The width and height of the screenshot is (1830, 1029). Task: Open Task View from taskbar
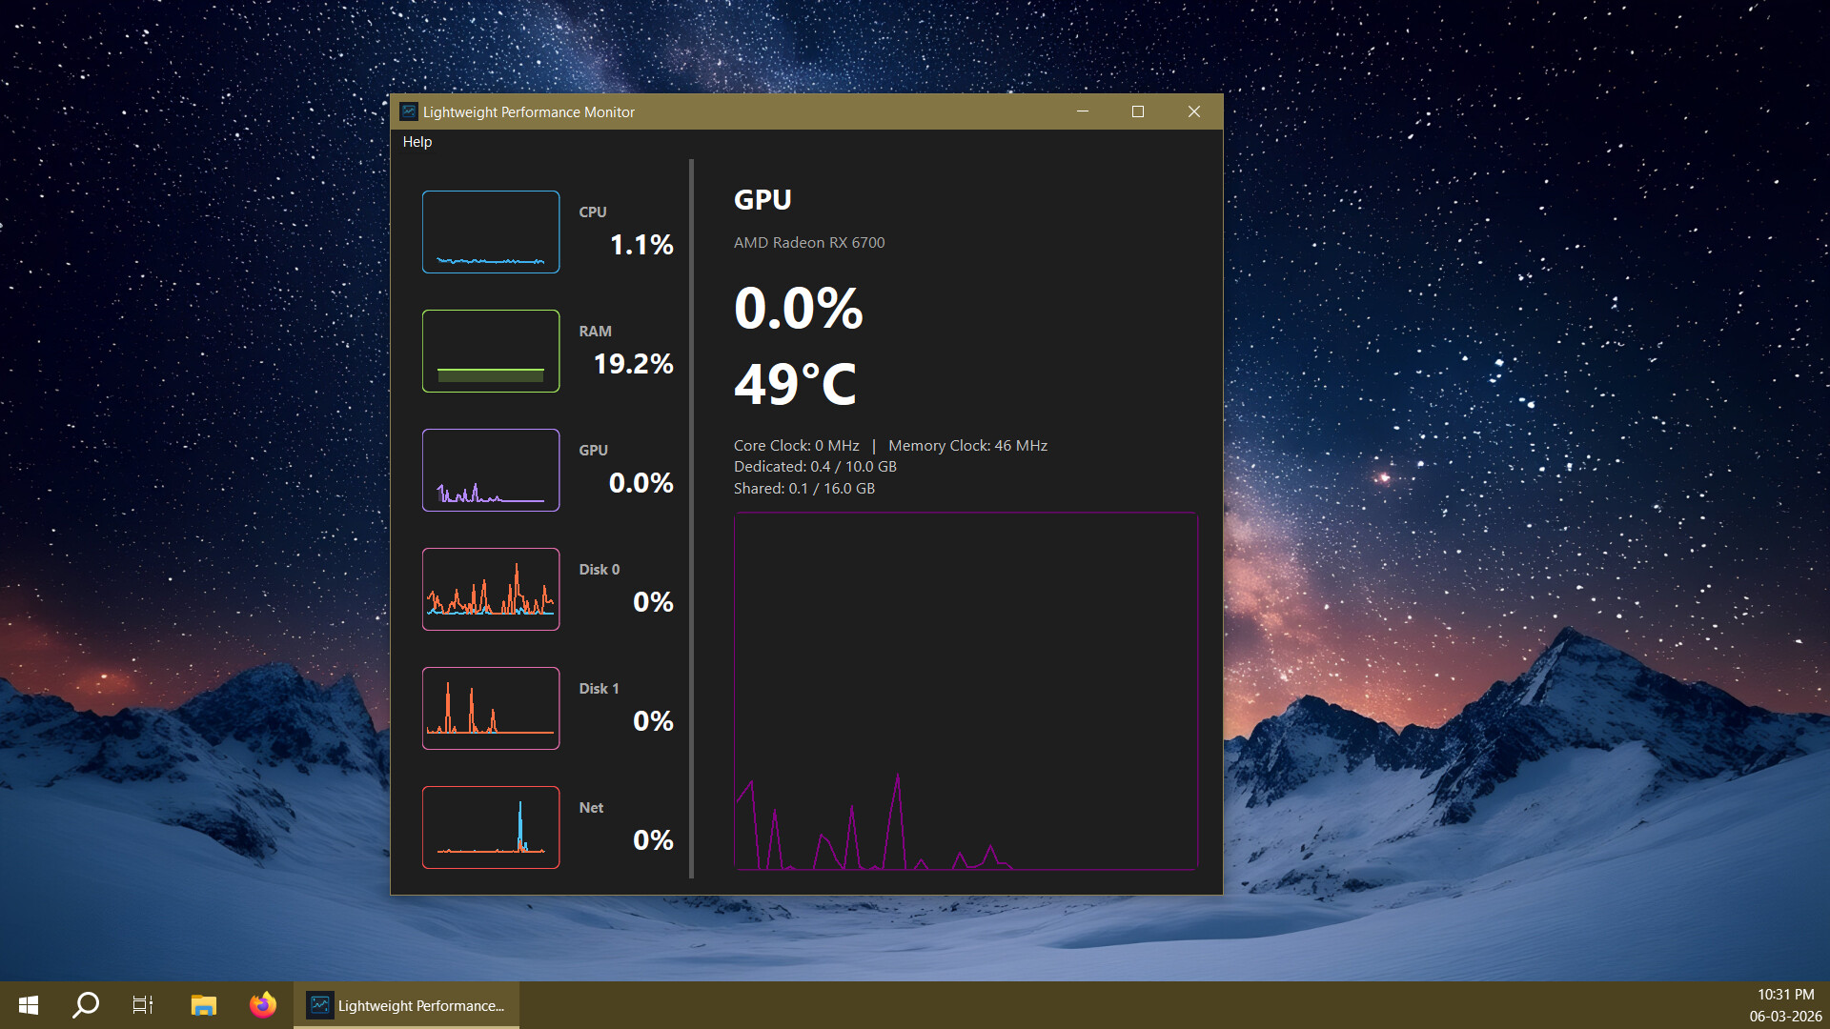143,1005
